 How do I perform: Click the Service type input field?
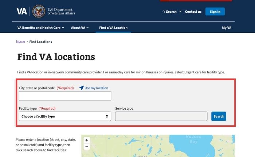click(x=161, y=116)
